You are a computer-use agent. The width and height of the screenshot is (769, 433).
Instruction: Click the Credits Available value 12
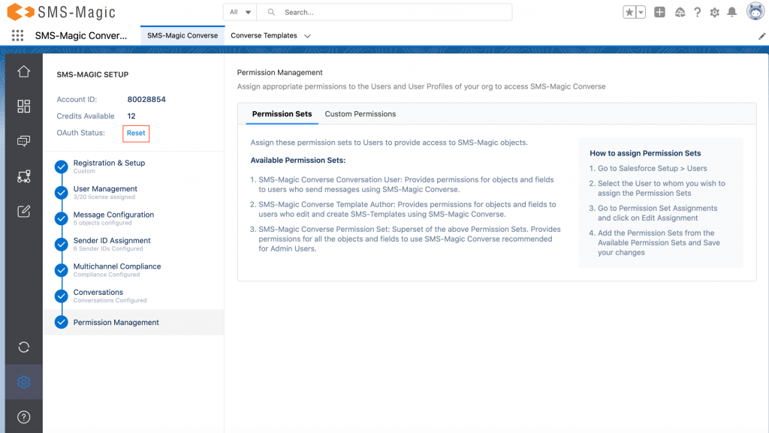(x=131, y=116)
